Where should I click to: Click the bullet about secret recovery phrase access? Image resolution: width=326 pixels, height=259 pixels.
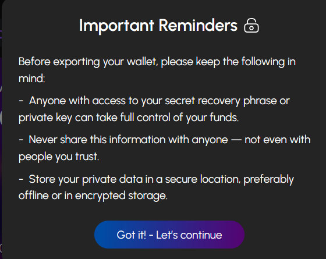tap(154, 109)
